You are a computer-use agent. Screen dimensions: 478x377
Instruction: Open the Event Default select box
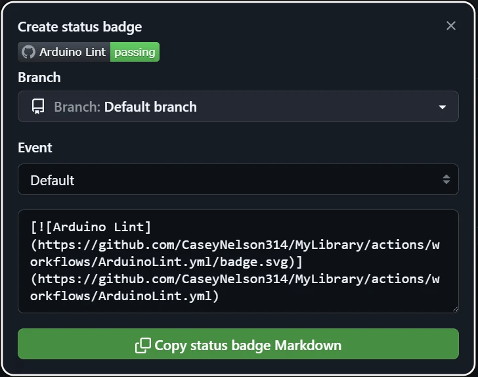click(x=238, y=179)
